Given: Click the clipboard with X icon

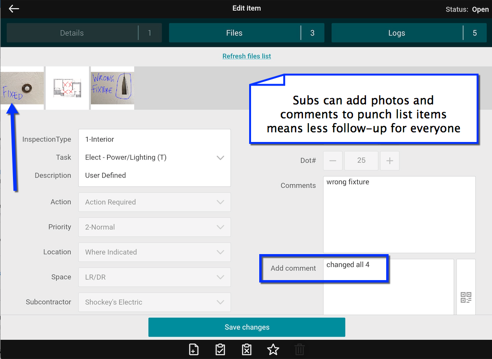Looking at the screenshot, I should (x=246, y=349).
